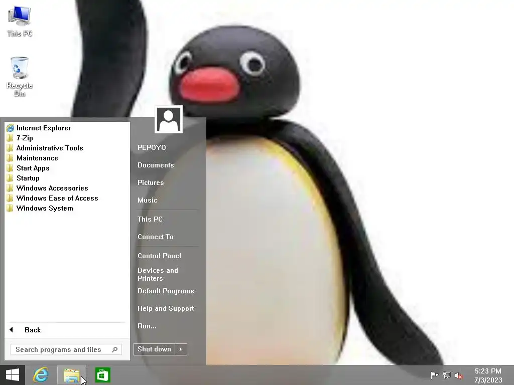514x385 pixels.
Task: Open Documents from the Start menu
Action: click(156, 165)
